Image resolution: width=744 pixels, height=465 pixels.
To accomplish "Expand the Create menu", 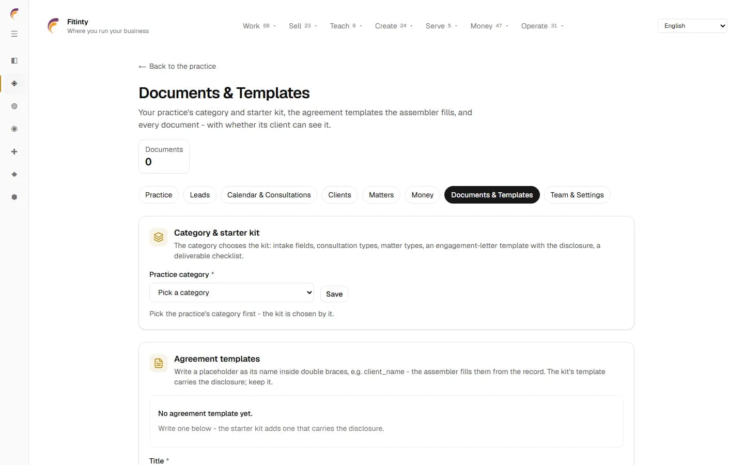I will (x=394, y=26).
